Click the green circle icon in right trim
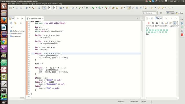This screenshot has width=185, height=104. (x=182, y=27)
